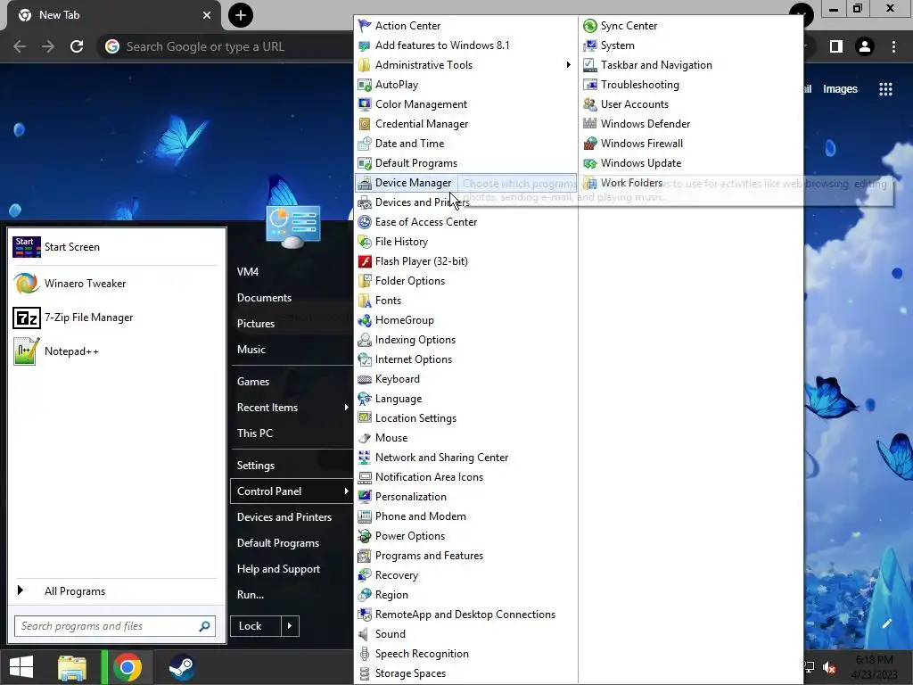The width and height of the screenshot is (913, 685).
Task: Open the Flash Player (32-bit) icon
Action: click(365, 261)
